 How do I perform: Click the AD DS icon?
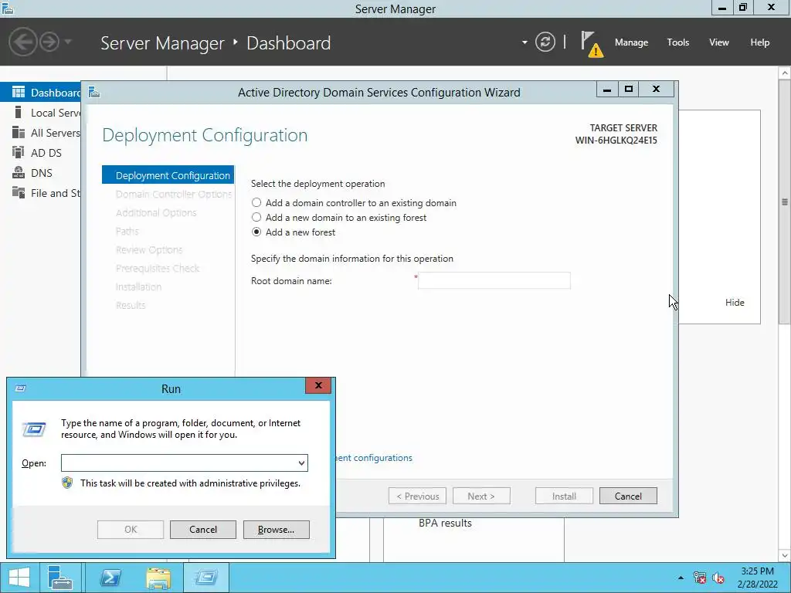(19, 152)
